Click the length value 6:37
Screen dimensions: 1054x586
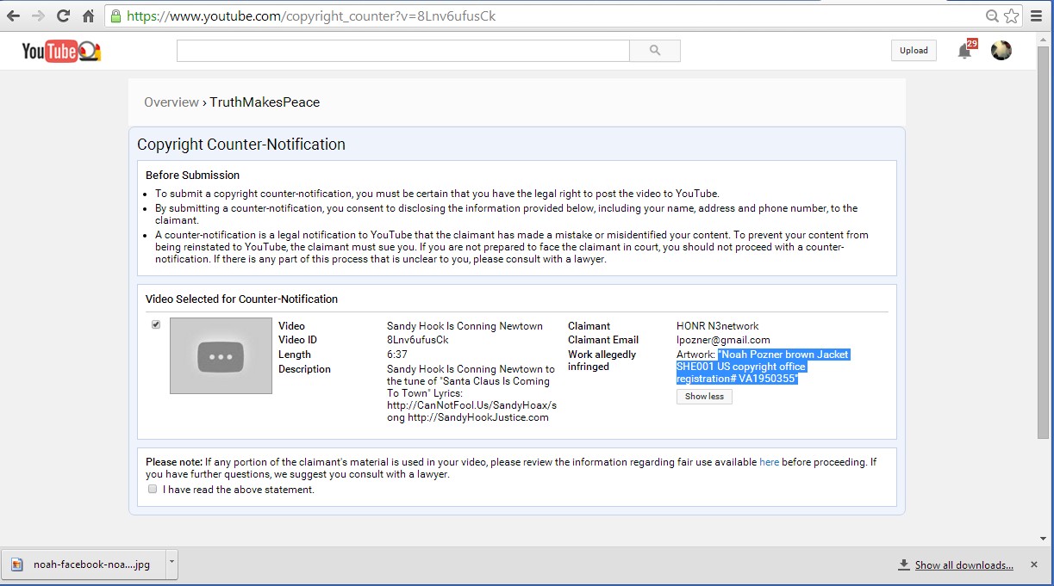[x=397, y=355]
